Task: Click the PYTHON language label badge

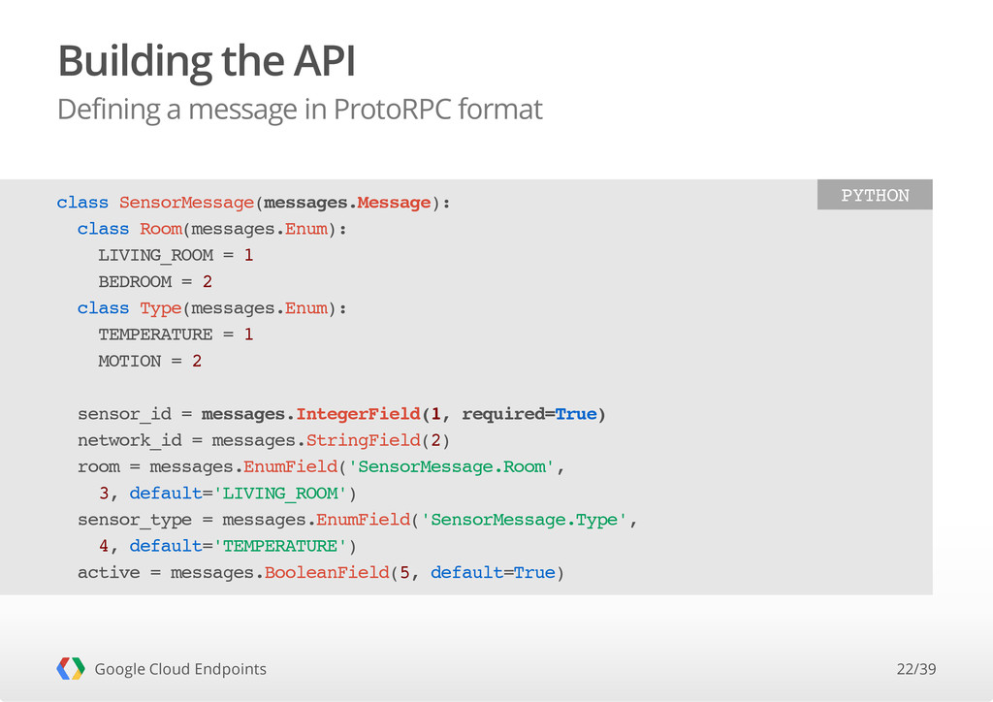Action: click(x=875, y=194)
